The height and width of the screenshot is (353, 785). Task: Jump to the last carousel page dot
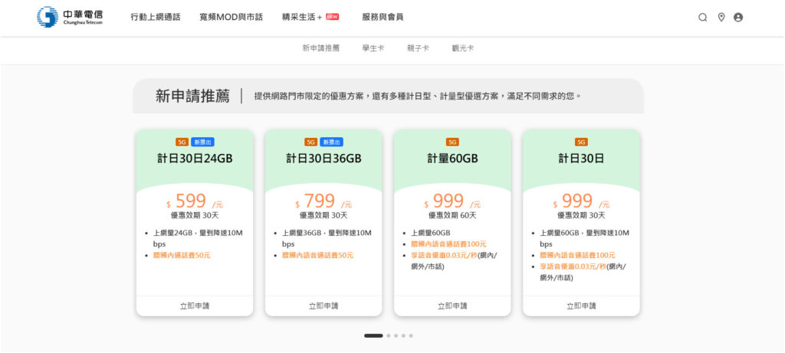411,335
